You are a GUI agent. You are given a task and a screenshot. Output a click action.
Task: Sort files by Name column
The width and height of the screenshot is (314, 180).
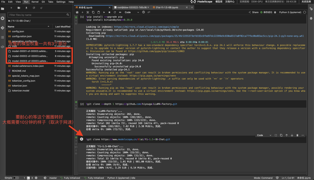[29, 27]
